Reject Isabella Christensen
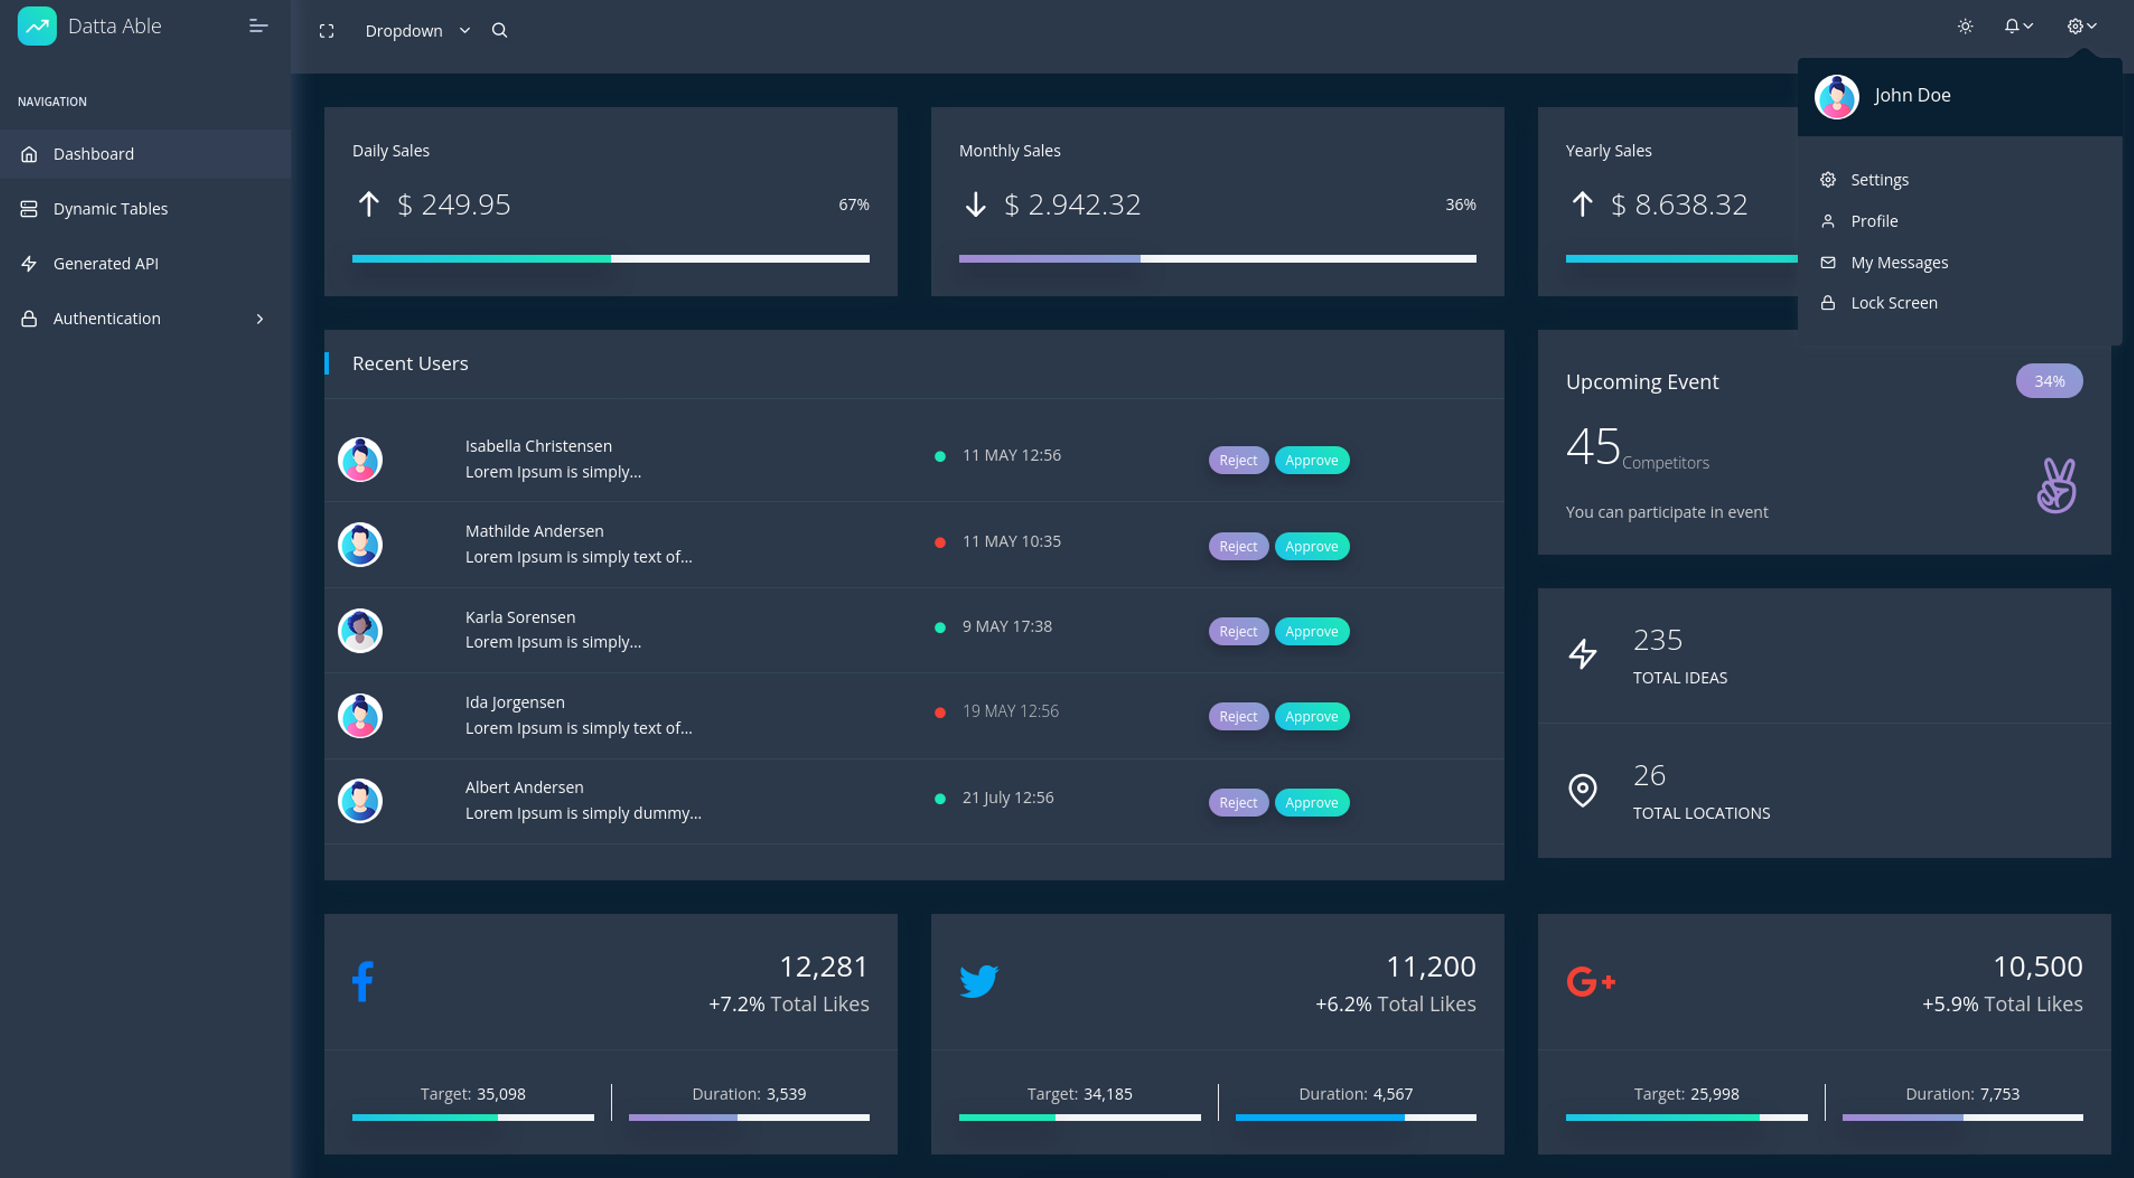Viewport: 2134px width, 1178px height. [x=1238, y=460]
